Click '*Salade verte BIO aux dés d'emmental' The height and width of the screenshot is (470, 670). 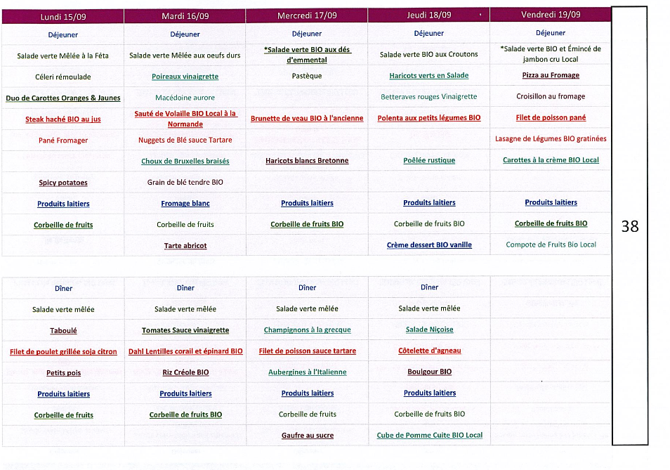click(x=307, y=55)
